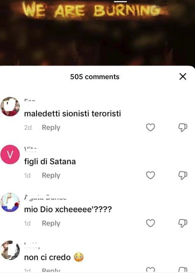
Task: Reply to 'maledetti sionisti teroristi' comment
Action: point(51,128)
